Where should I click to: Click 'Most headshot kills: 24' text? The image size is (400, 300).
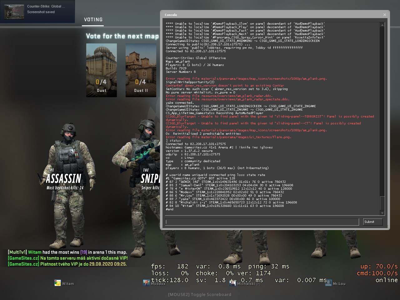[65, 188]
